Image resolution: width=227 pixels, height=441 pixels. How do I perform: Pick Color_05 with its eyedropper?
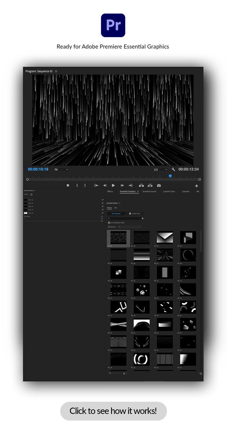pos(102,213)
